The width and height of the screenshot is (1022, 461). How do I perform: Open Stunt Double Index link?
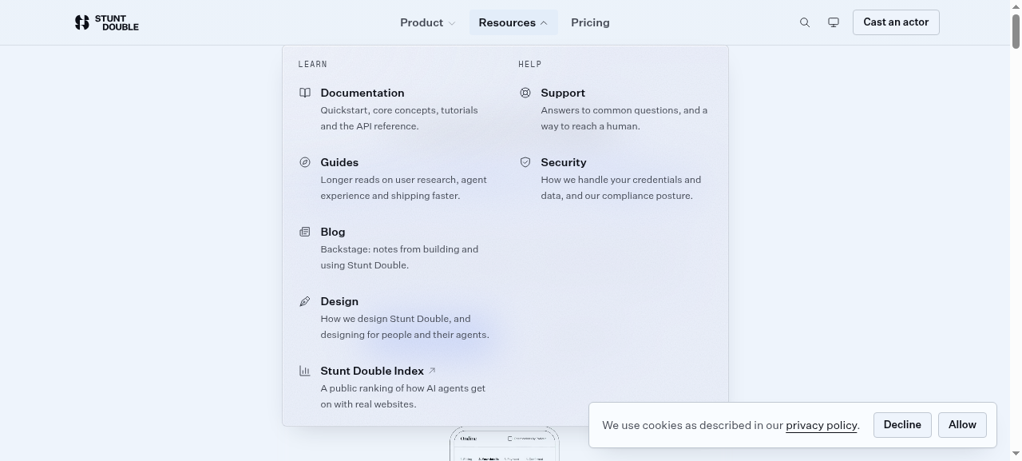click(372, 371)
